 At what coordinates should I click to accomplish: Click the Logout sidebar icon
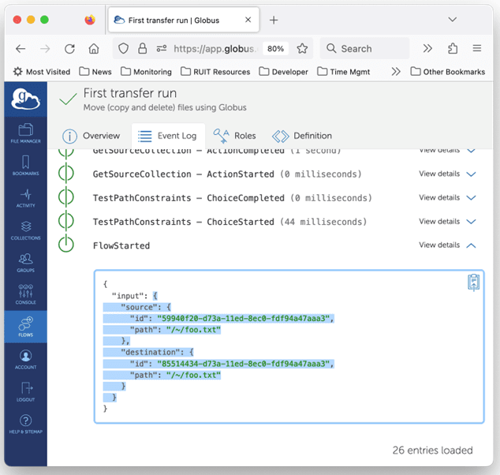(25, 391)
